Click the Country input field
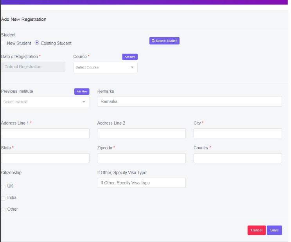The height and width of the screenshot is (242, 291). pos(237,158)
